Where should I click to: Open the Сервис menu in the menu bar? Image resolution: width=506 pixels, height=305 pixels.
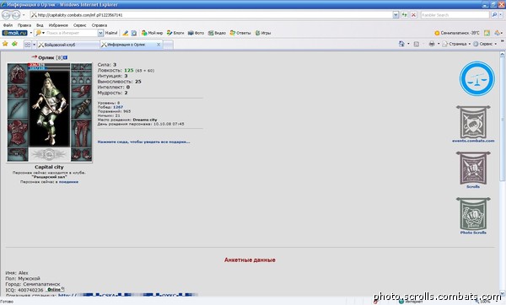coord(79,25)
